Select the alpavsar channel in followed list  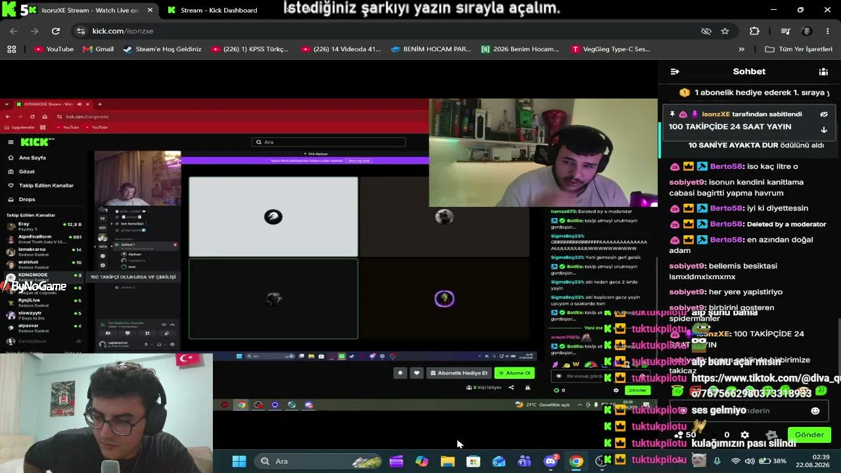[44, 327]
